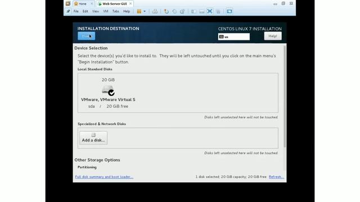Open the VM menu
This screenshot has height=202, width=360.
106,11
